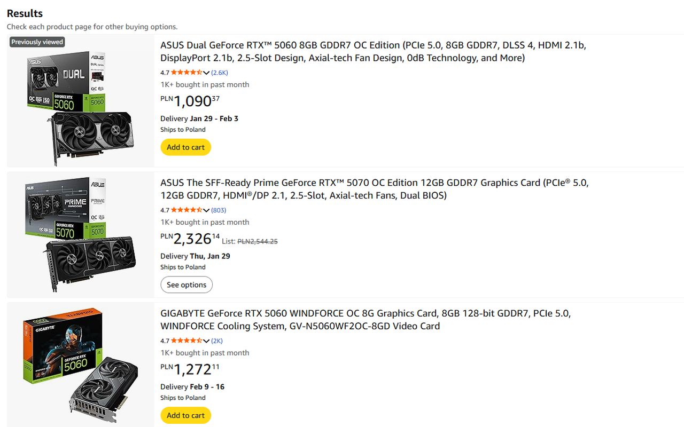The width and height of the screenshot is (684, 427).
Task: Add the ASUS Dual RTX 5060 to cart
Action: pyautogui.click(x=185, y=147)
